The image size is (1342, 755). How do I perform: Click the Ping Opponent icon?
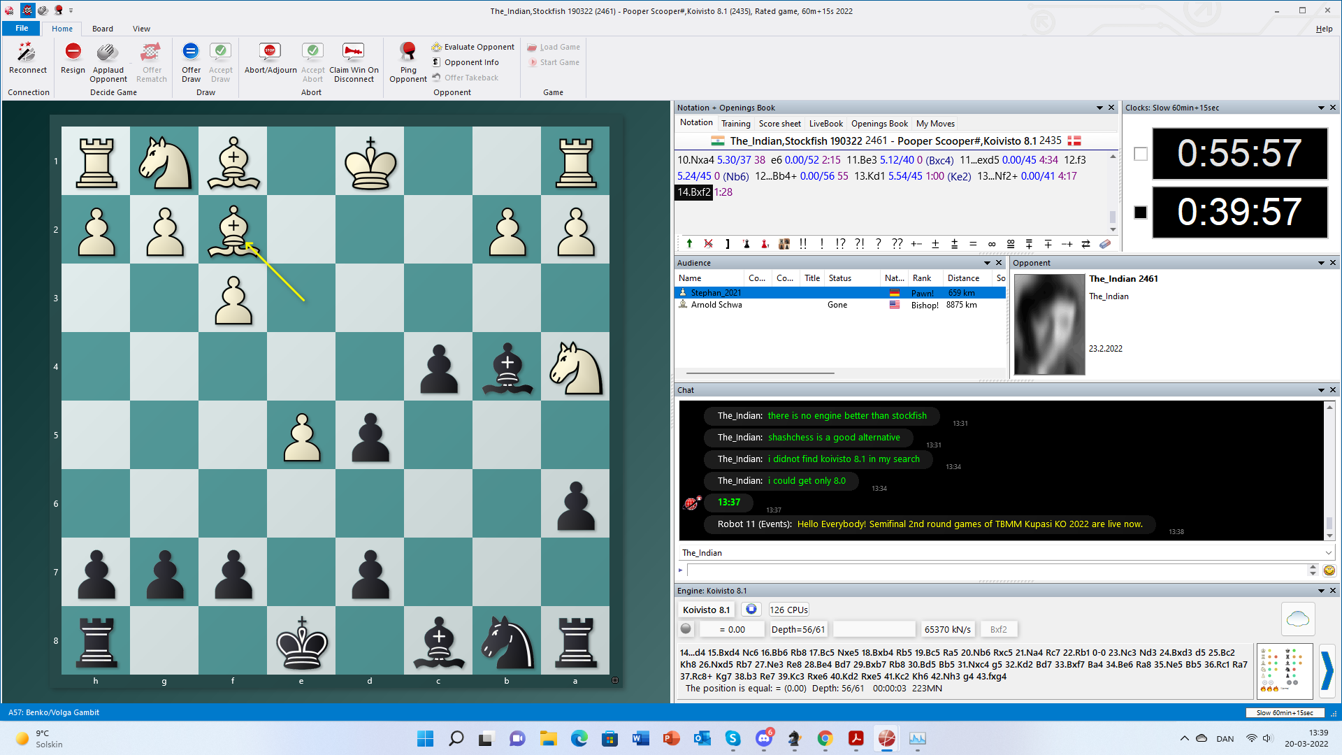tap(407, 52)
